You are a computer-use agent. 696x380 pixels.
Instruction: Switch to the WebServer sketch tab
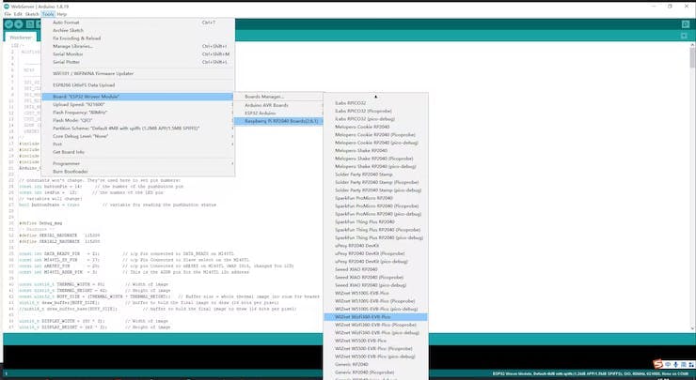(x=21, y=38)
